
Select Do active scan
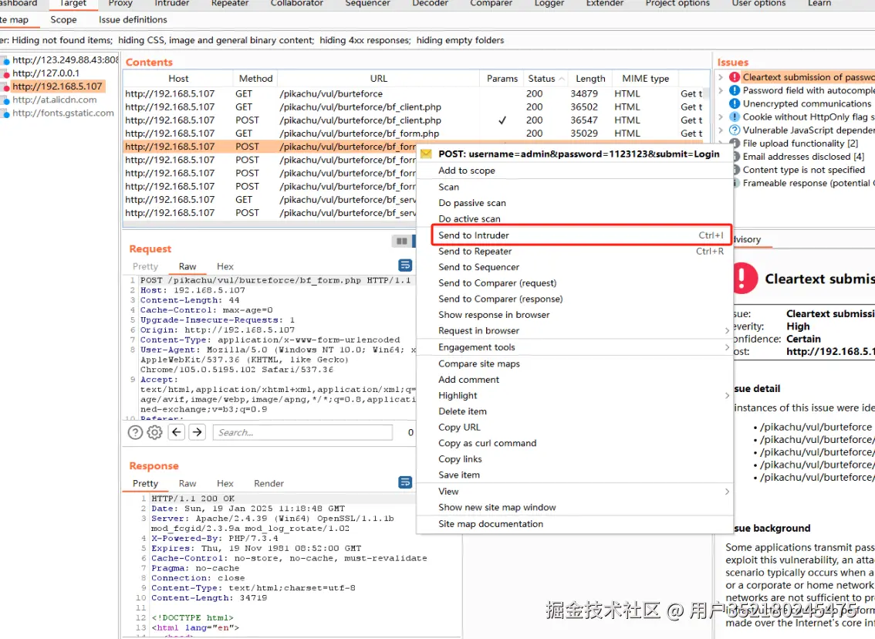point(575,218)
